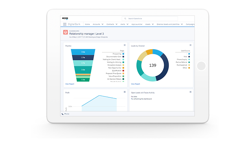Click the red Dashboard icon

65,32
